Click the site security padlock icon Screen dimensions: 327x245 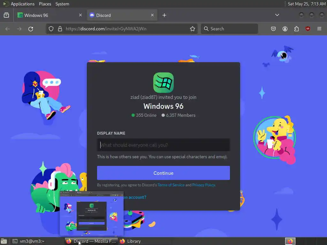[x=60, y=29]
